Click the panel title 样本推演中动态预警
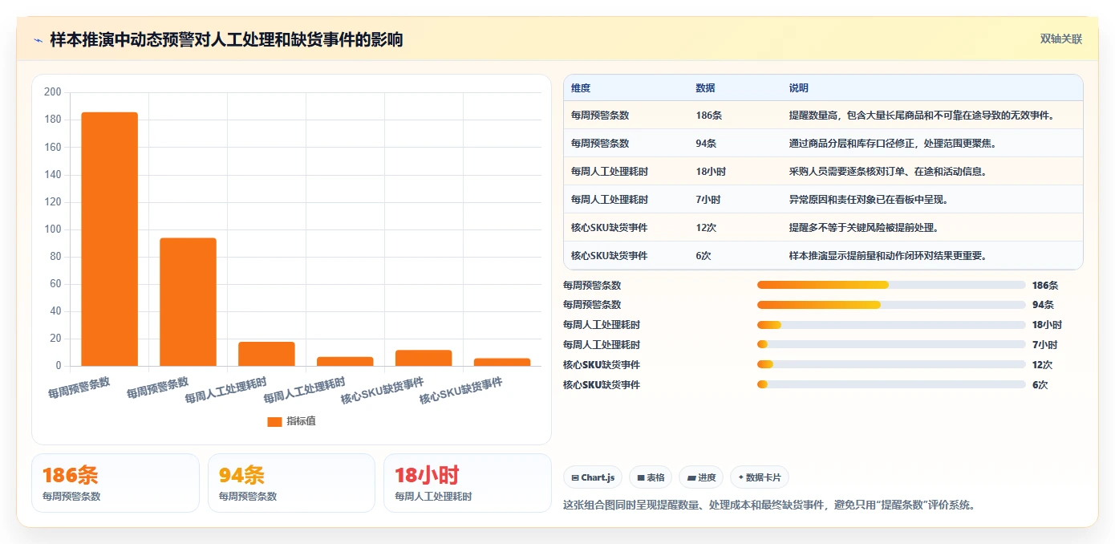The width and height of the screenshot is (1115, 544). pos(226,39)
